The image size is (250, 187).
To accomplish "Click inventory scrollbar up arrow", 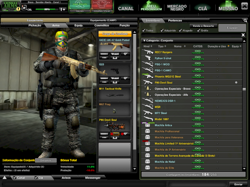I will pyautogui.click(x=244, y=41).
